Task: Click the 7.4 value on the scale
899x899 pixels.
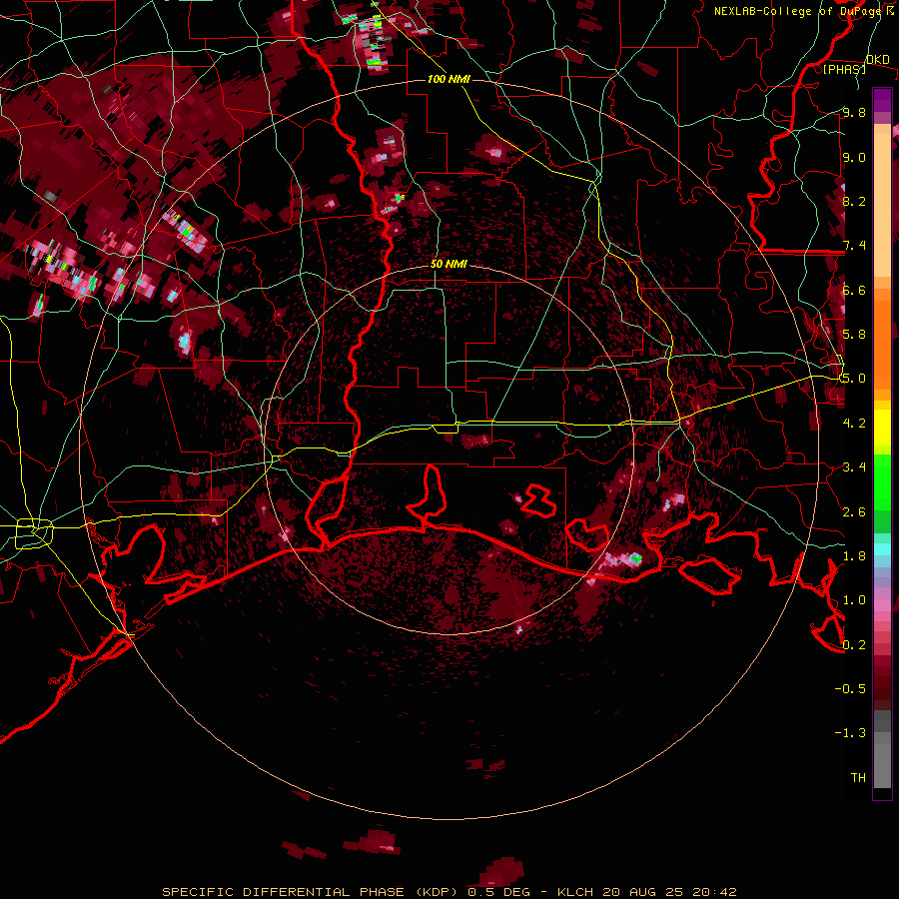Action: coord(854,246)
